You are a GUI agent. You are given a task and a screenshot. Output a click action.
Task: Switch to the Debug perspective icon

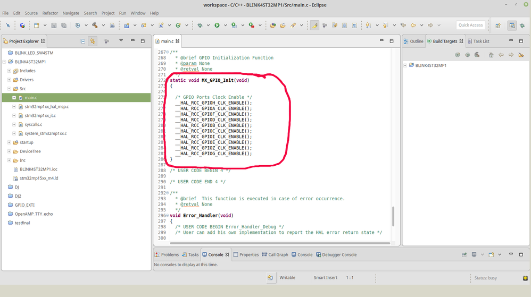pyautogui.click(x=522, y=26)
